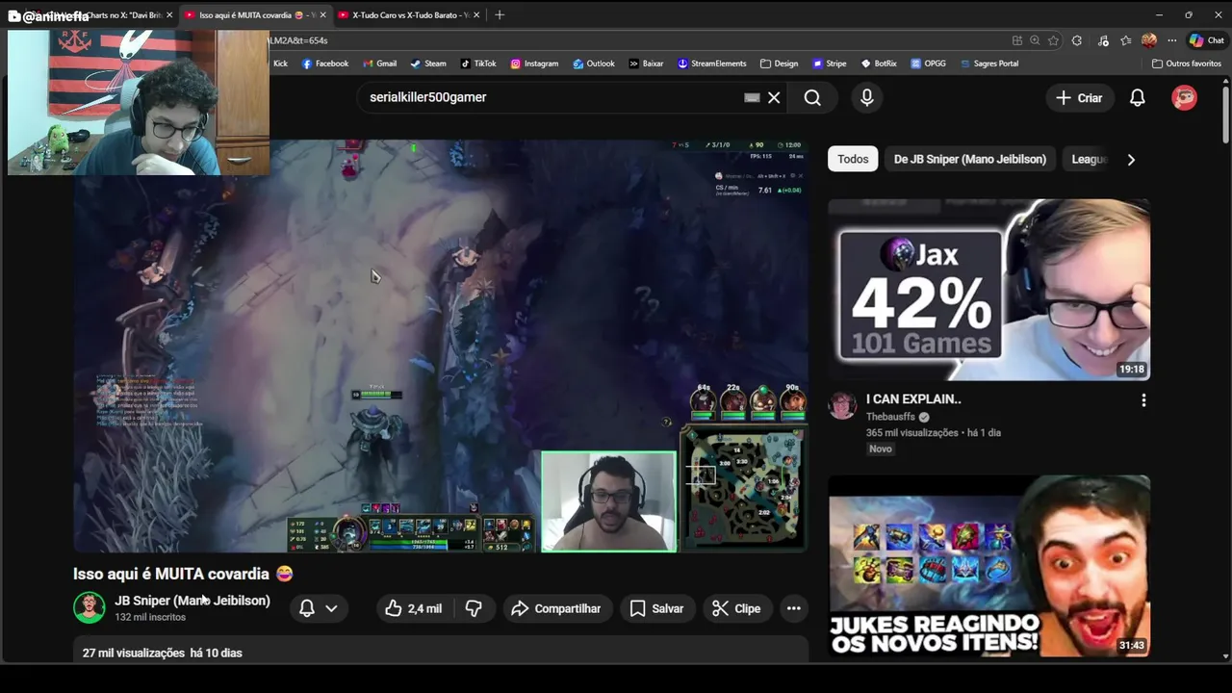
Task: Open browser settings ellipsis menu
Action: (1171, 40)
